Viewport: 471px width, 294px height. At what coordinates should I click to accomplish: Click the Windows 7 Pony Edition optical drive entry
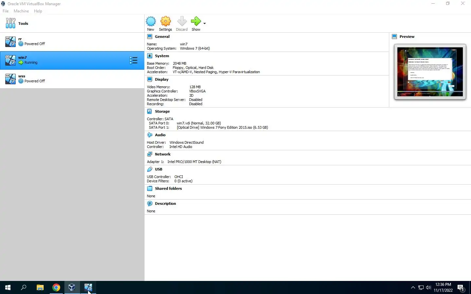click(x=222, y=127)
